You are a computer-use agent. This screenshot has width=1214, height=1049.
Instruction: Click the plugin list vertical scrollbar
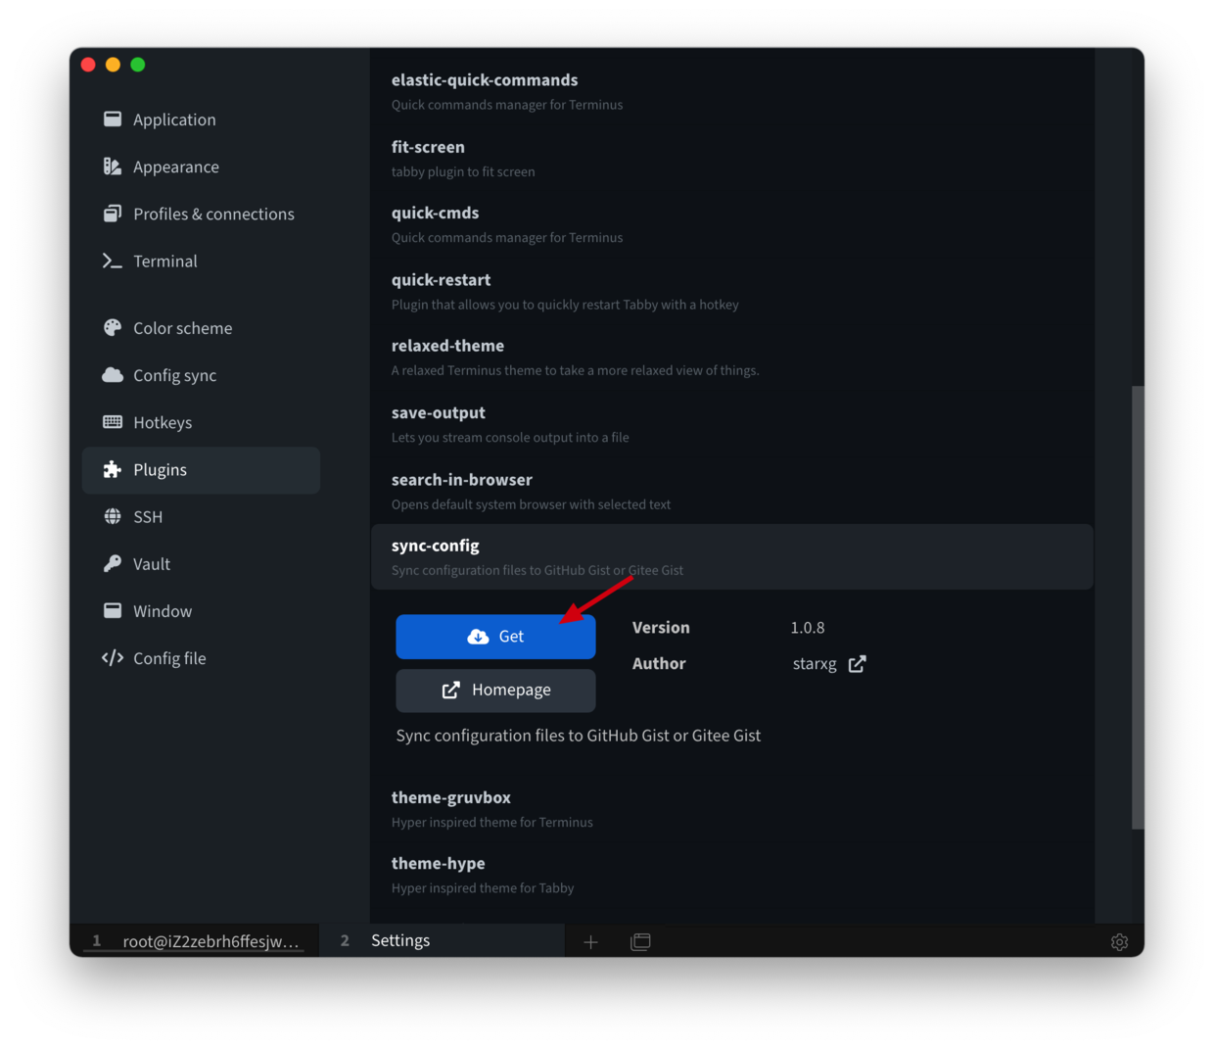coord(1137,607)
